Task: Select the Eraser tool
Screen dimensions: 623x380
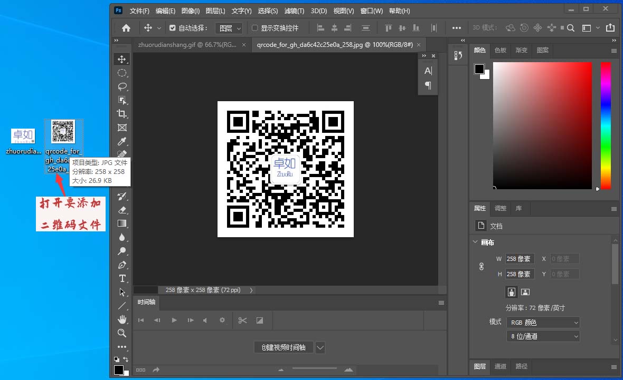Action: pyautogui.click(x=122, y=210)
